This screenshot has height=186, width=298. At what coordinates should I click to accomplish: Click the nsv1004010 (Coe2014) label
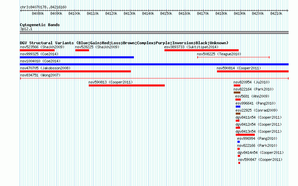pos(40,61)
